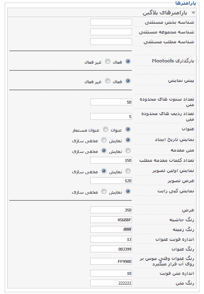204x294 pixels.
Task: Choose غیر فعال for پیش نمایش
Action: click(x=108, y=81)
